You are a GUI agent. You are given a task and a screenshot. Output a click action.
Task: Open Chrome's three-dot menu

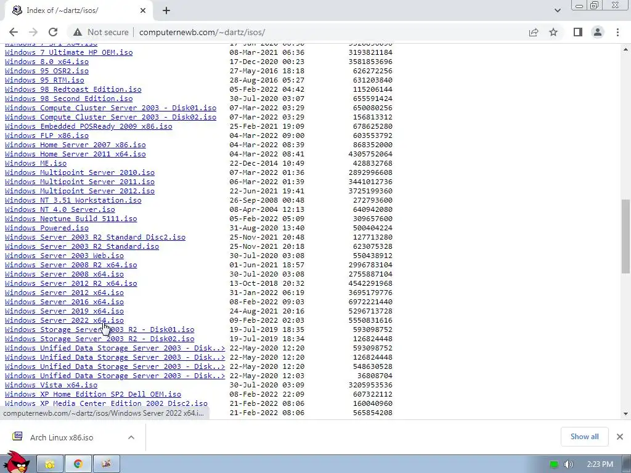click(617, 32)
